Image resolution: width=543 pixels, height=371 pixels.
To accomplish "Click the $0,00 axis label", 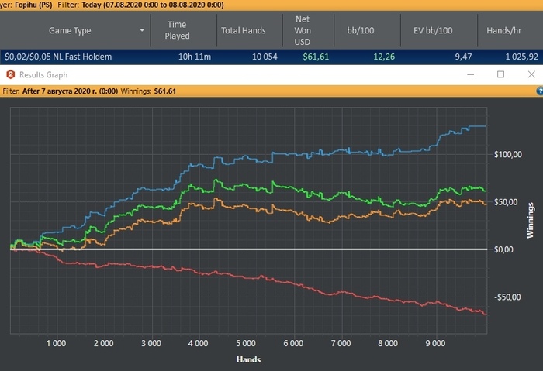I will (x=503, y=249).
